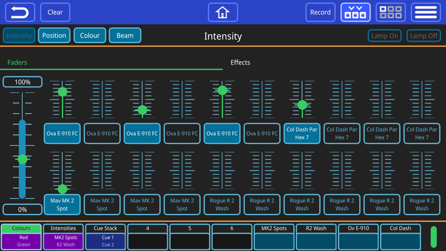Screen dimensions: 446x251
Task: Set the master level with the 100% button
Action: (x=23, y=82)
